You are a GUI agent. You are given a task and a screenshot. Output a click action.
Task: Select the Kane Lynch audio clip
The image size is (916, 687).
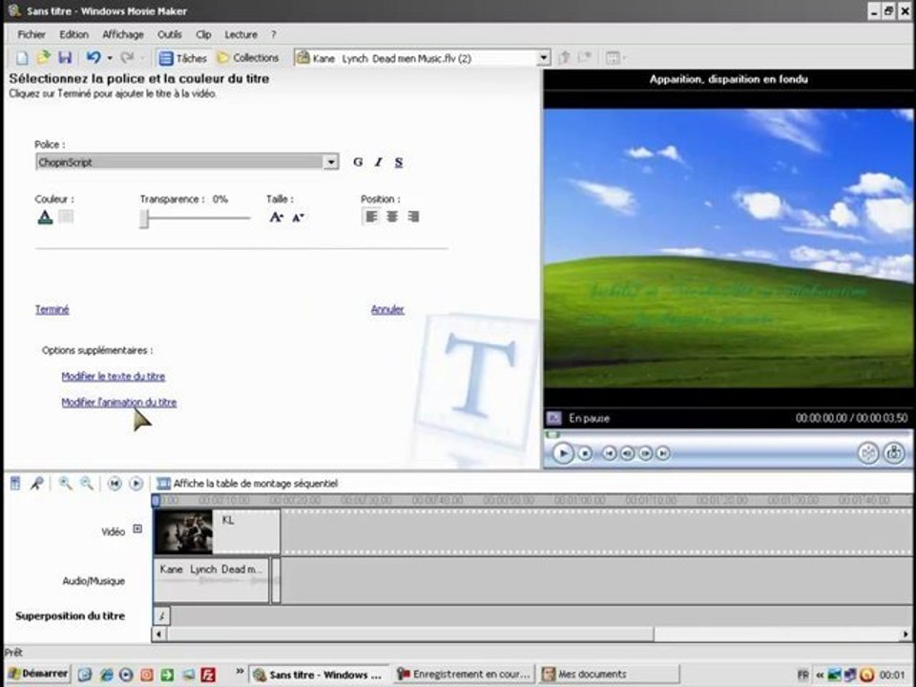pos(212,581)
